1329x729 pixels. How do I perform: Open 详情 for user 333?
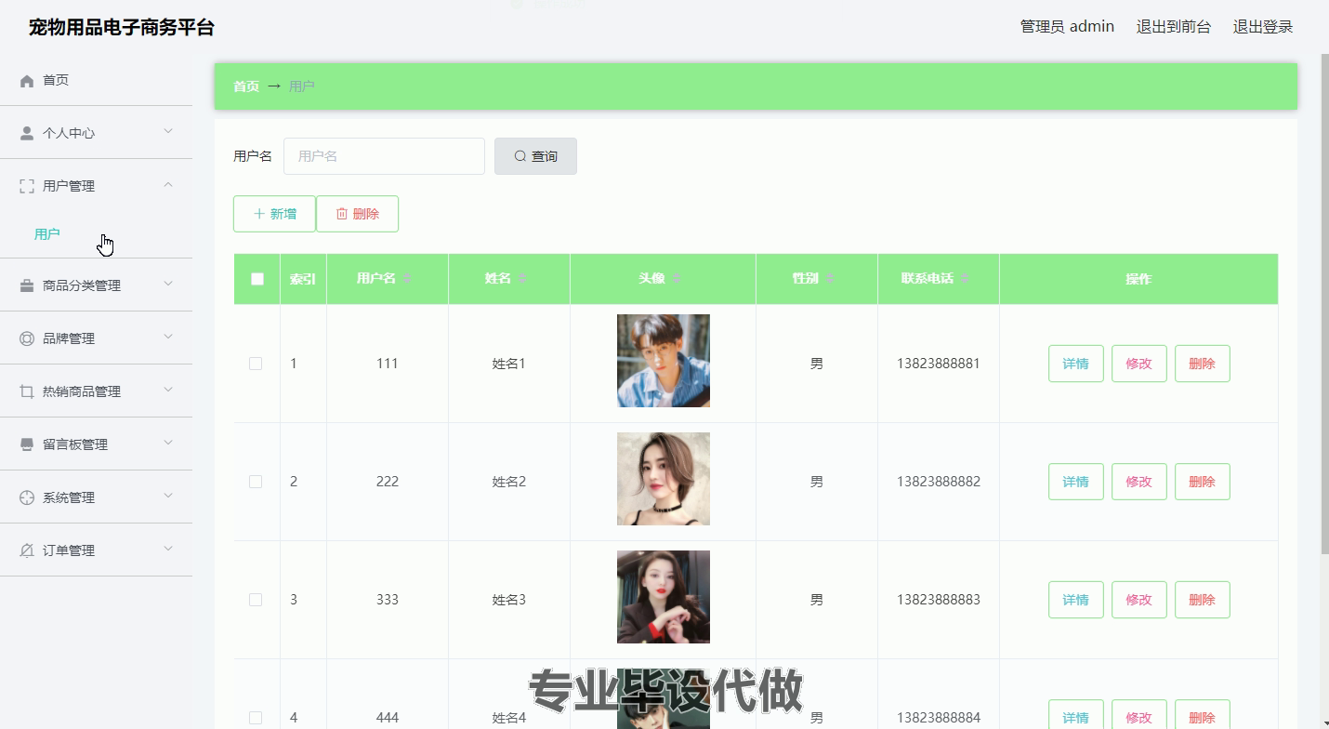[1075, 600]
